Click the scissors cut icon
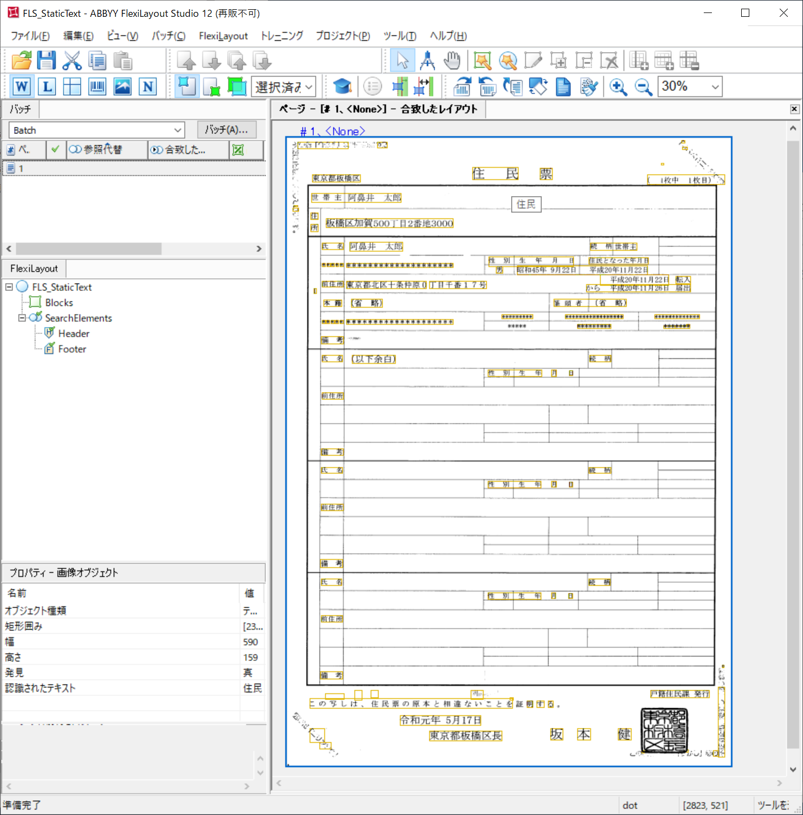 coord(72,60)
